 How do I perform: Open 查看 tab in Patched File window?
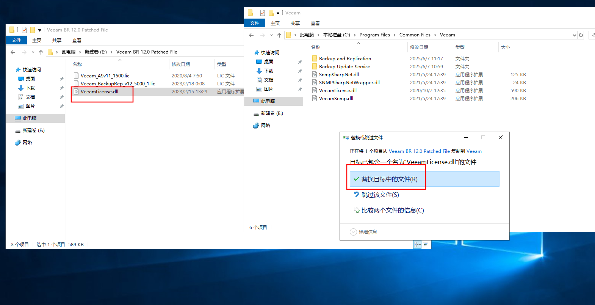[x=77, y=40]
